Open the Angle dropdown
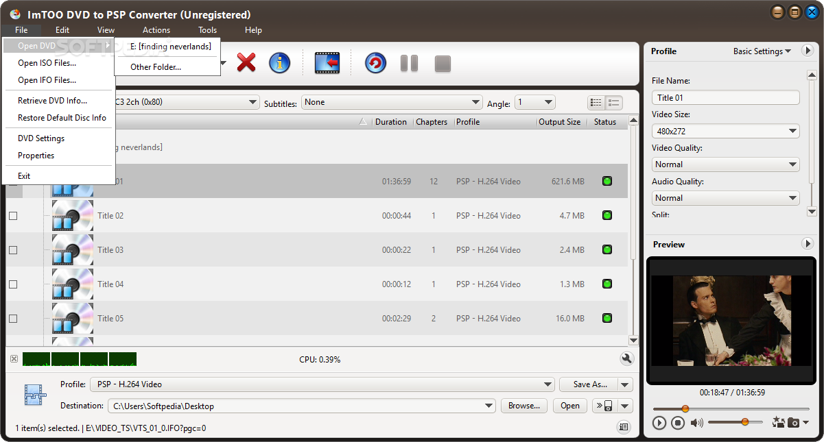The image size is (824, 442). [535, 102]
